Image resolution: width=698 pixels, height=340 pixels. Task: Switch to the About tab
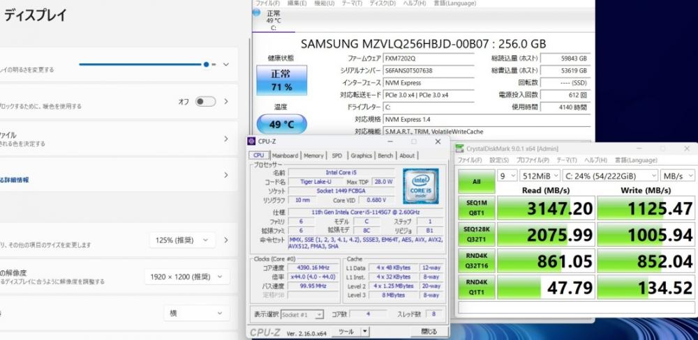(x=407, y=155)
